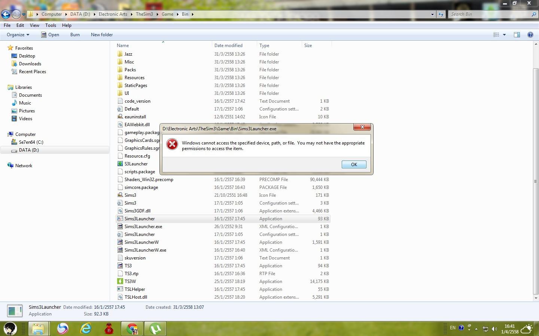Select the Jazz folder icon

tap(120, 54)
